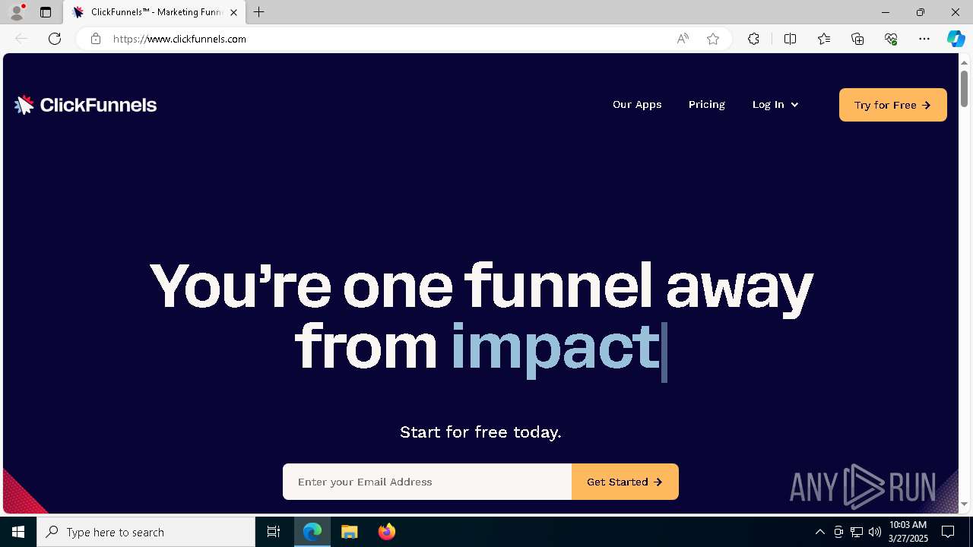
Task: Open the Copilot sidebar icon
Action: [x=956, y=39]
